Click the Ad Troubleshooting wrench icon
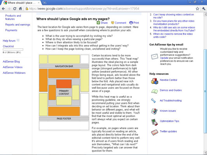Viewport: 207px width, 155px height. (153, 101)
